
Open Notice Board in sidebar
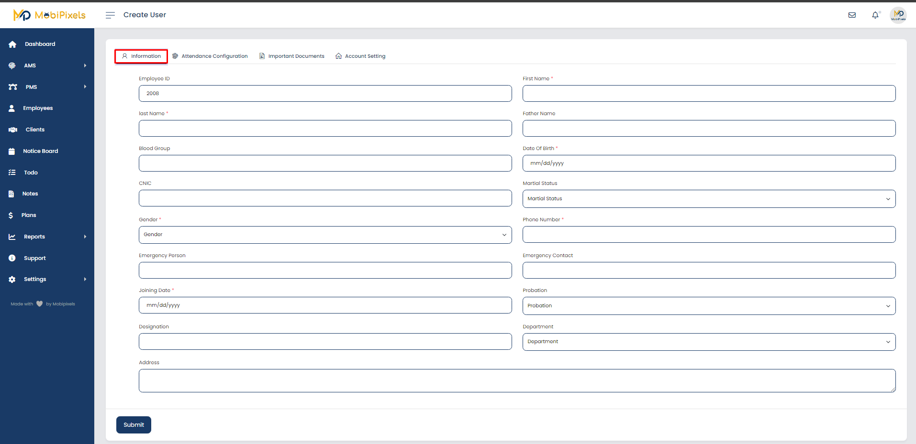pos(41,151)
